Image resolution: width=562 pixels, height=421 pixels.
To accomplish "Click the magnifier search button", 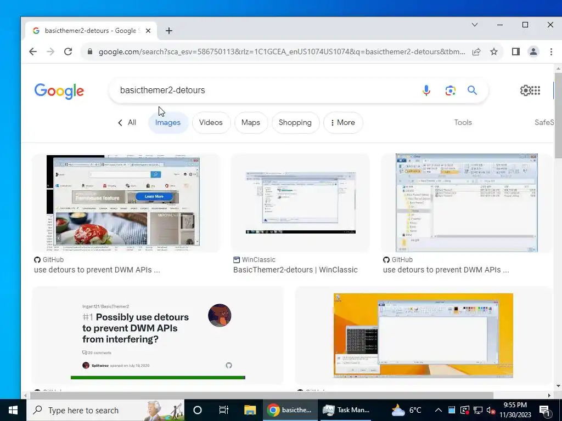I will pyautogui.click(x=473, y=90).
